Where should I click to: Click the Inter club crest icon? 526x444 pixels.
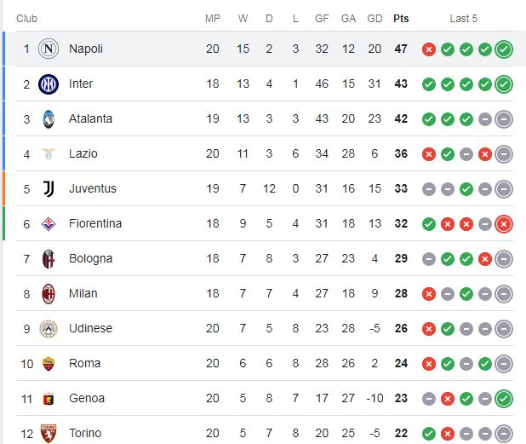coord(49,84)
